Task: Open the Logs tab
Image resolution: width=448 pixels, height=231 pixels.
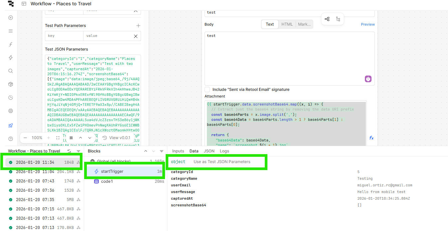Action: [224, 151]
